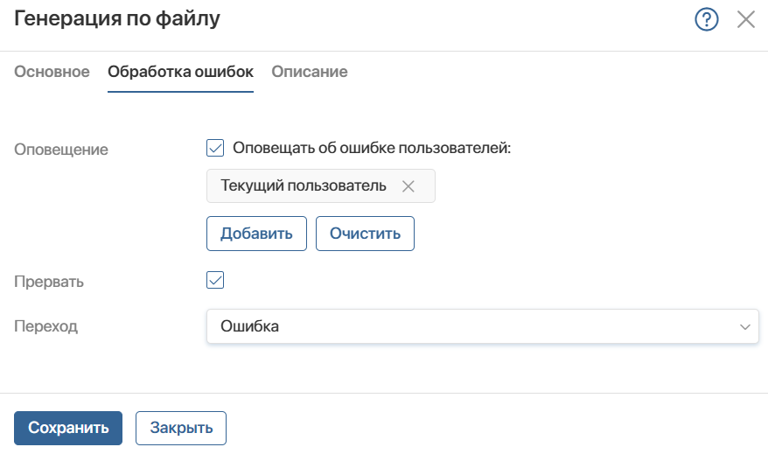This screenshot has width=768, height=454.
Task: Click the Очистить button
Action: point(365,234)
